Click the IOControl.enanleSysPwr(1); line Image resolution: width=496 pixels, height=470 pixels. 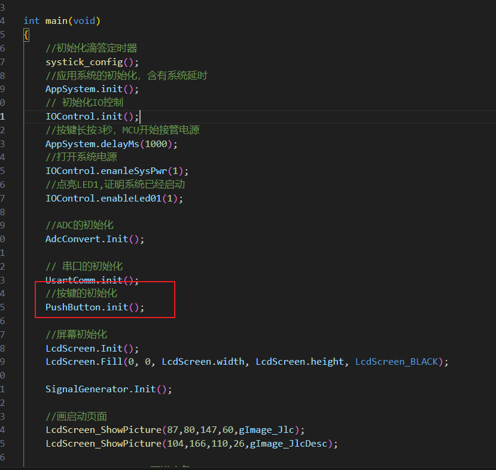(x=117, y=171)
